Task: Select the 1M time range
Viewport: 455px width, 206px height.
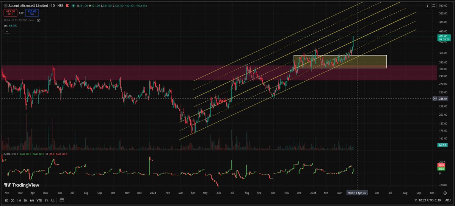Action: pos(19,200)
